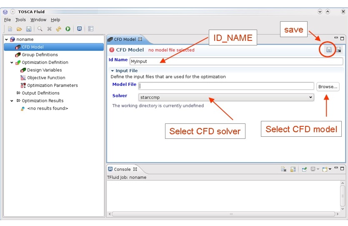
Task: Click the round sticky button in title bar
Action: tap(13, 12)
